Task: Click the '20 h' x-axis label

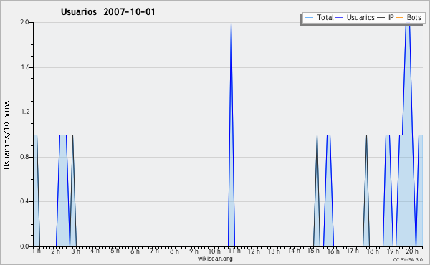Action: click(412, 251)
